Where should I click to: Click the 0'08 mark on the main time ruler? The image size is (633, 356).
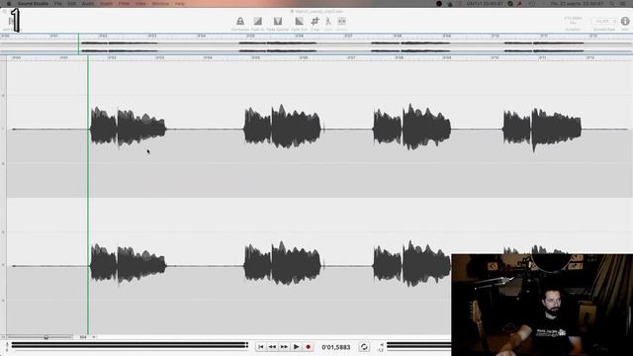[399, 57]
